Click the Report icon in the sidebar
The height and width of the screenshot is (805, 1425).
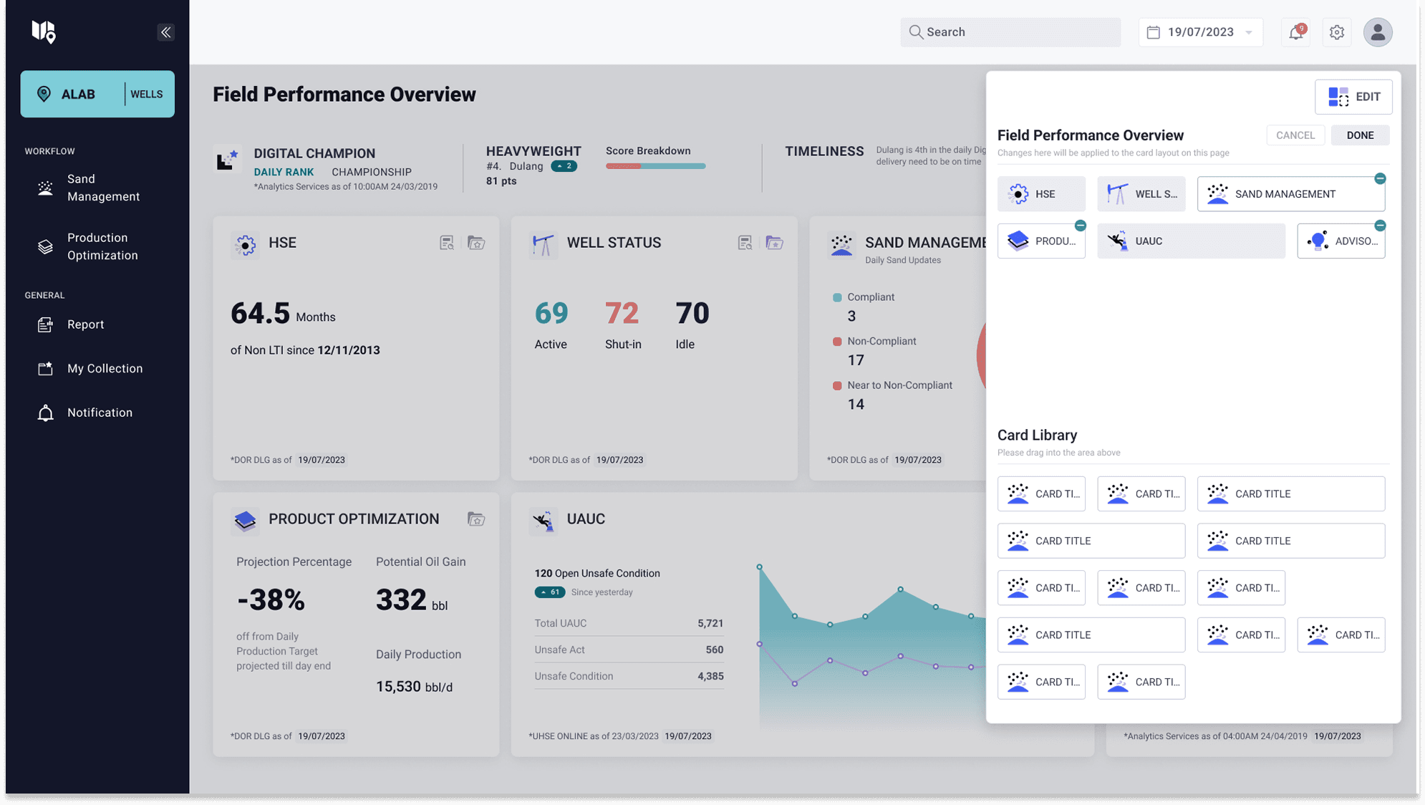tap(44, 324)
